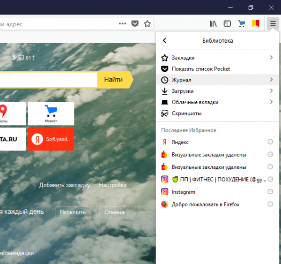This screenshot has height=264, width=281.
Task: Open the Журнал menu entry
Action: point(217,80)
